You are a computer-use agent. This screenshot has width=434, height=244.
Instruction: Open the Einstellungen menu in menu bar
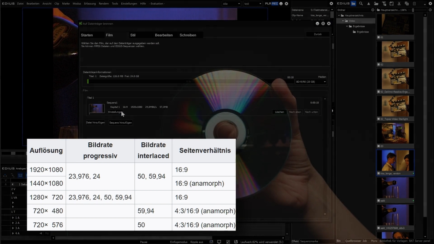129,3
